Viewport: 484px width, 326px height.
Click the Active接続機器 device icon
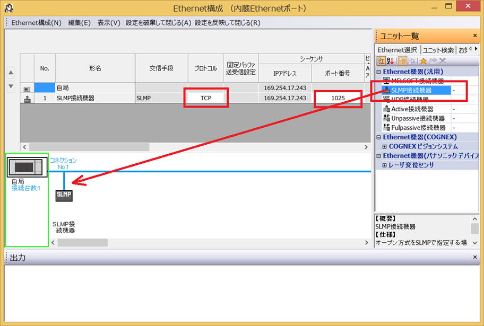pos(386,109)
